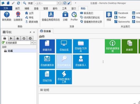Click the 添加宏/脚本/工具 tile
140x104 pixels.
click(64, 77)
